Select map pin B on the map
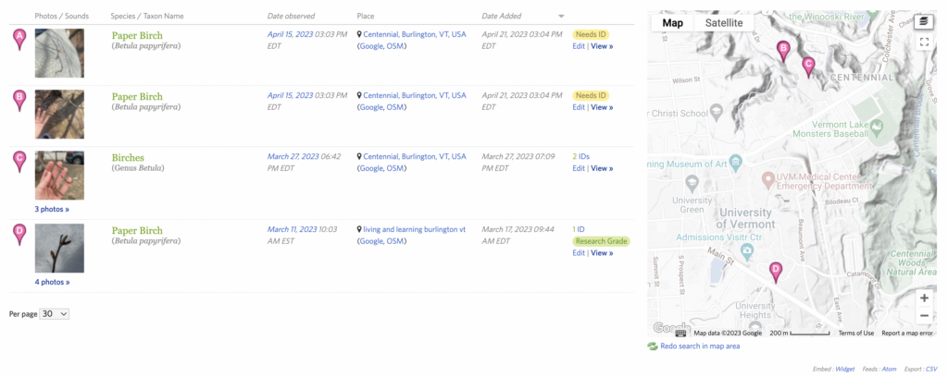 [783, 50]
